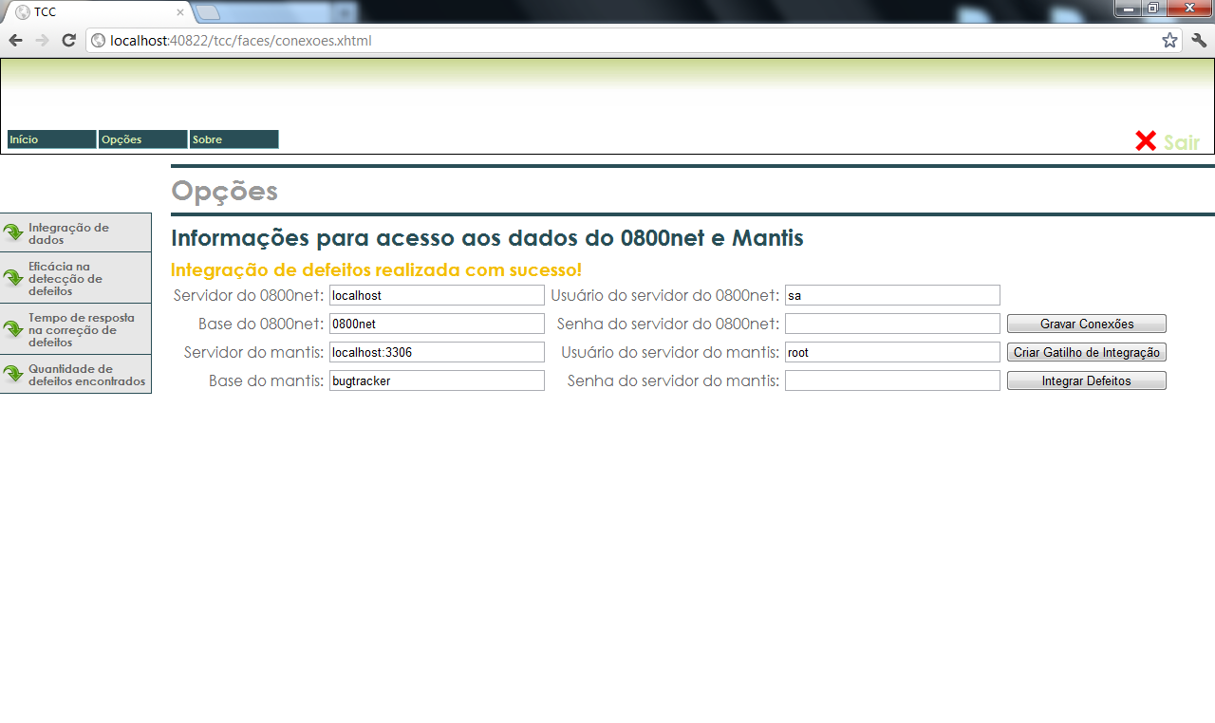Image resolution: width=1215 pixels, height=723 pixels.
Task: Bookmark page with the star icon
Action: (1169, 41)
